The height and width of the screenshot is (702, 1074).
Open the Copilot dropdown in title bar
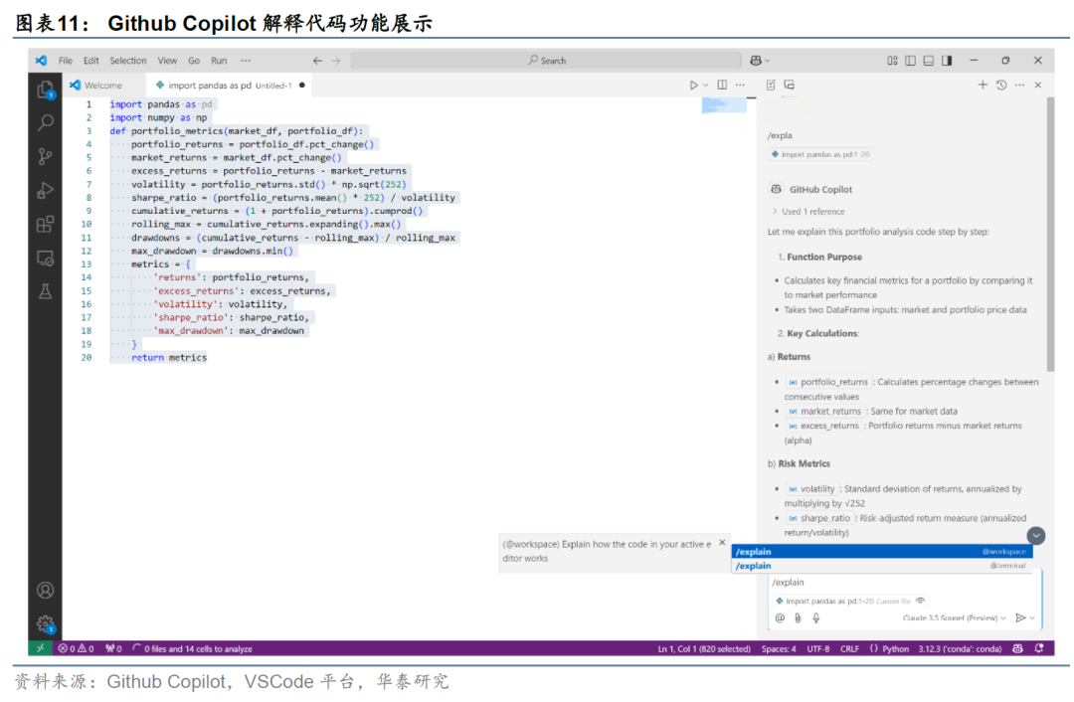click(760, 61)
